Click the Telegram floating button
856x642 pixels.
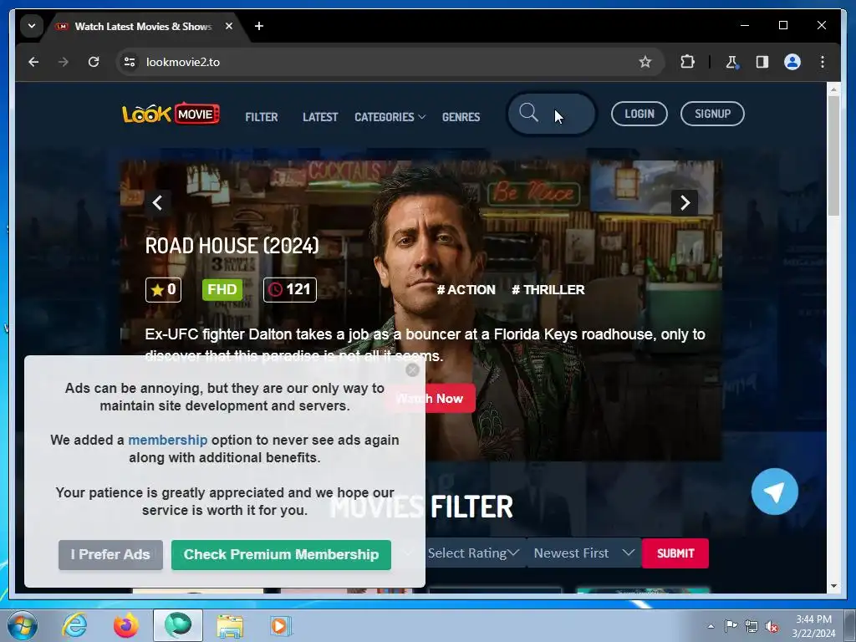774,492
